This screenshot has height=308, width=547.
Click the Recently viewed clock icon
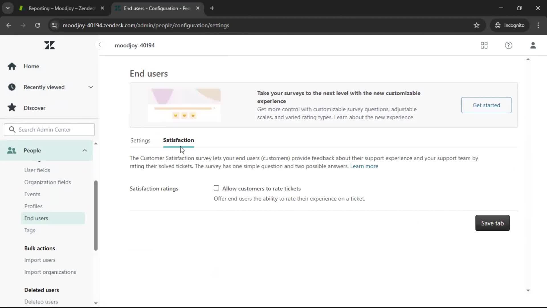pos(12,87)
